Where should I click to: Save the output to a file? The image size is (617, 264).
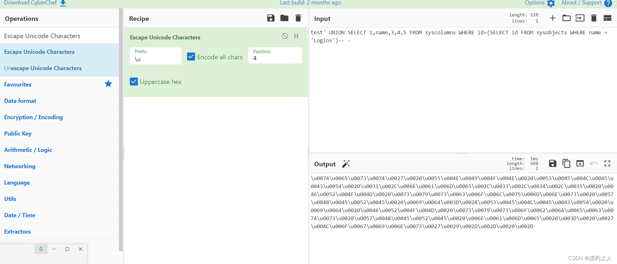(x=553, y=163)
